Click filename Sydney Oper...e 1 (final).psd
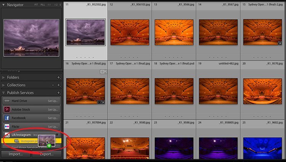This screenshot has height=162, width=286. point(177,63)
